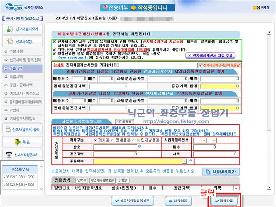Screen dimensions: 276x207
Task: Click the 도움말 button next to 사업자등록번호발급분
Action: [125, 121]
